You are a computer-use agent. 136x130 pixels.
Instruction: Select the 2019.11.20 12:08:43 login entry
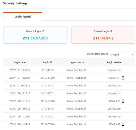(x=69, y=109)
